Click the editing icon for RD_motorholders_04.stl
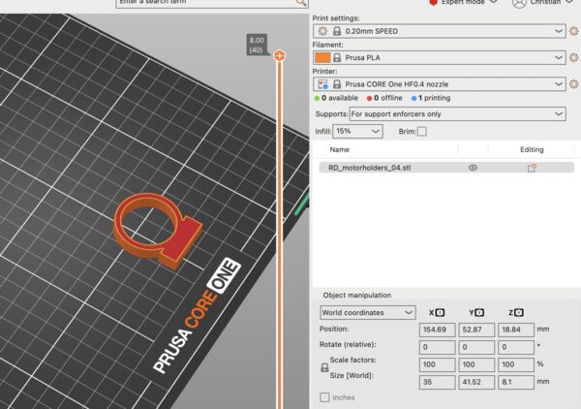 coord(532,168)
